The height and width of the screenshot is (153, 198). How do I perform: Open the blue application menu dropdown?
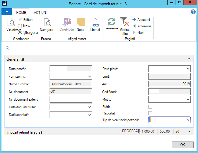(7, 12)
